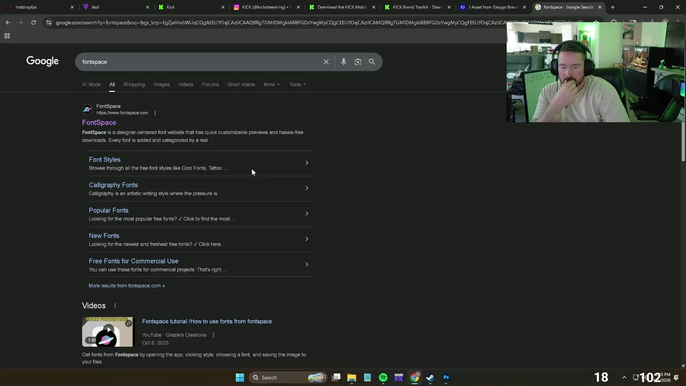Open HUD FX app from the taskbar
Image resolution: width=686 pixels, height=386 pixels.
click(x=399, y=377)
